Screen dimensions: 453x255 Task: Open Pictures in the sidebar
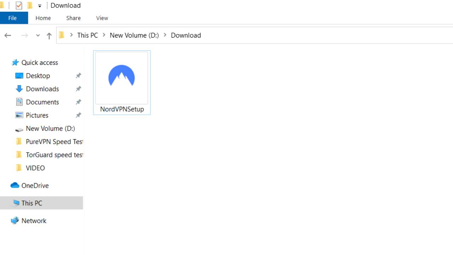pyautogui.click(x=37, y=115)
